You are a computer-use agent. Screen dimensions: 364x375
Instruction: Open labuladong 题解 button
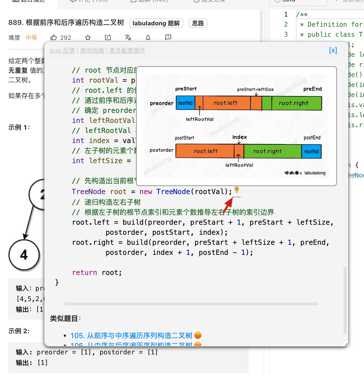pyautogui.click(x=156, y=23)
